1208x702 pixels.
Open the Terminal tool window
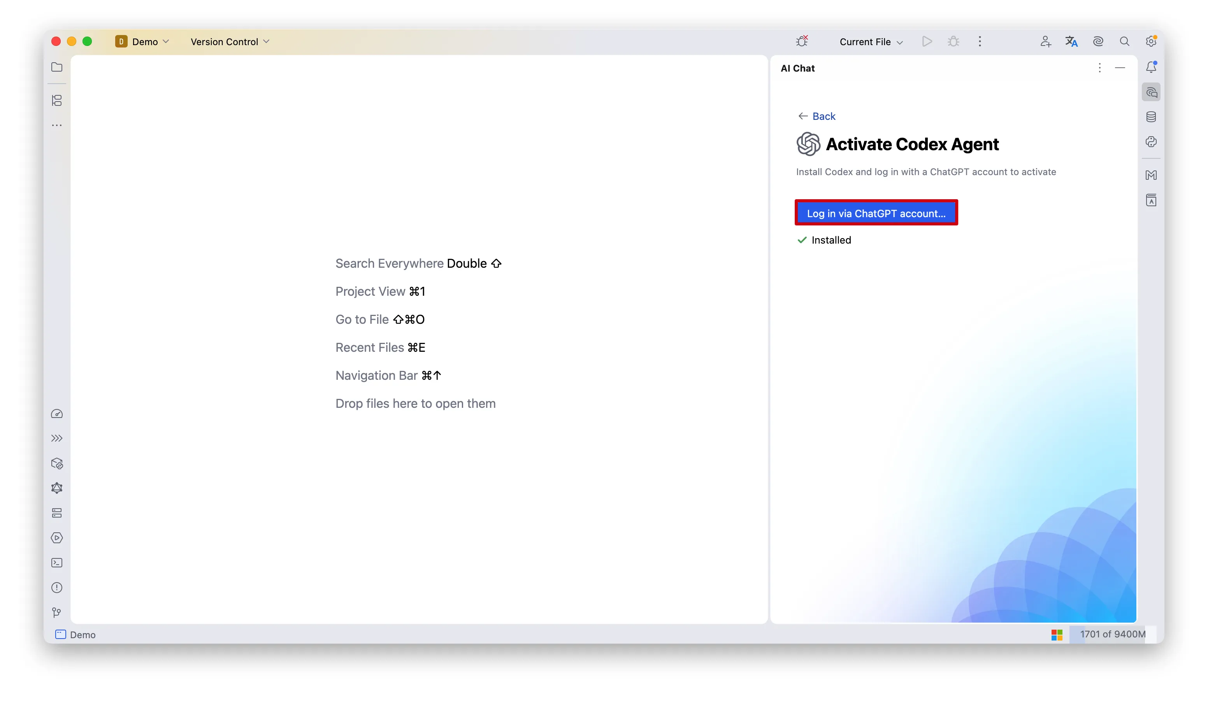coord(56,563)
